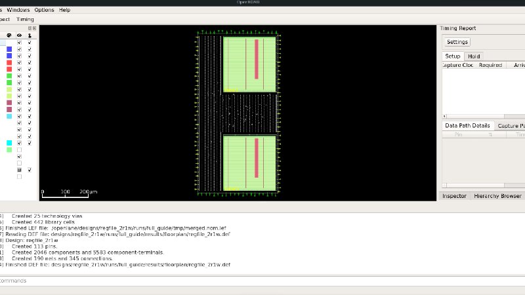Open the Help menu

coord(64,10)
